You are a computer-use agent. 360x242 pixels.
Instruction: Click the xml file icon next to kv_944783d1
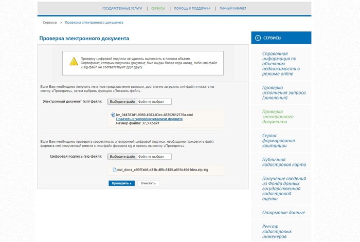[113, 115]
